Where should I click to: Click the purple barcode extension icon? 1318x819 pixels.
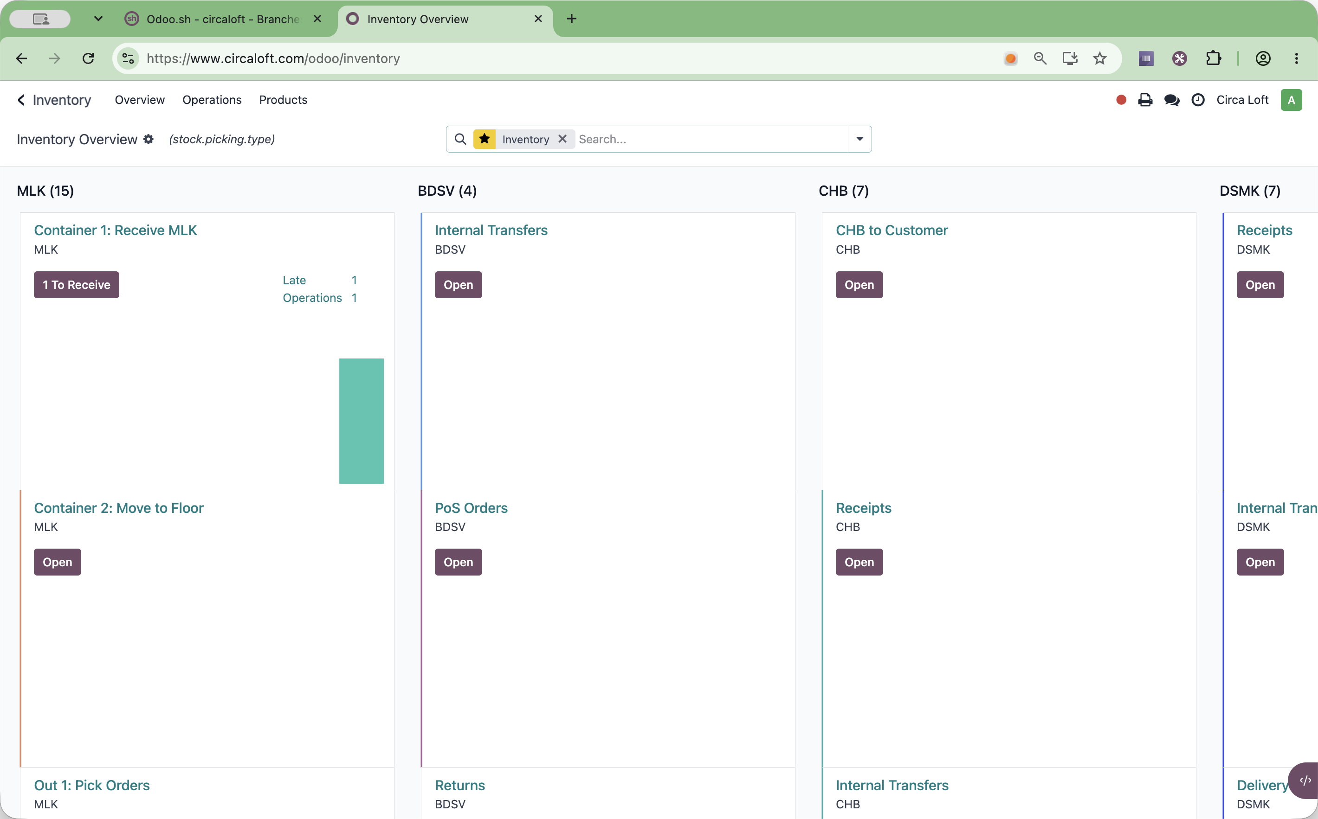click(x=1146, y=58)
